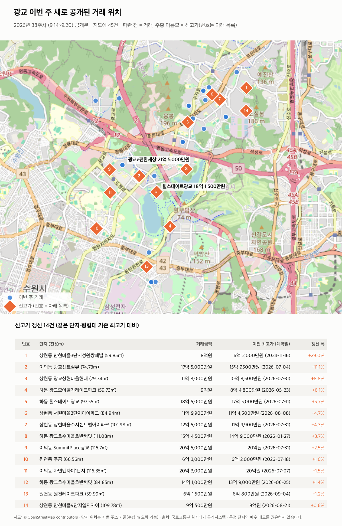The height and width of the screenshot is (526, 342).
Task: Click the '광교e편한세상 21억 5,000만원' map label
Action: coord(159,159)
